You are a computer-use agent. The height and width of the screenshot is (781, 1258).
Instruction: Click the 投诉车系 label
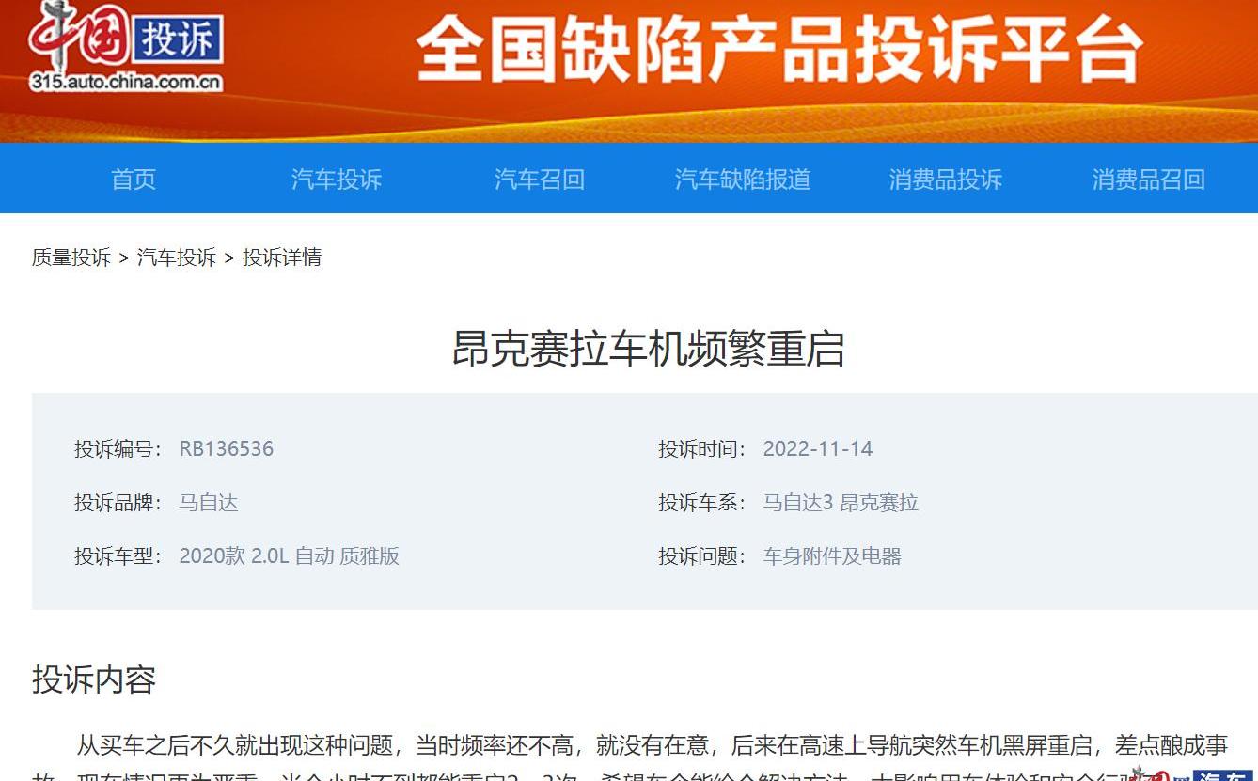pyautogui.click(x=702, y=503)
